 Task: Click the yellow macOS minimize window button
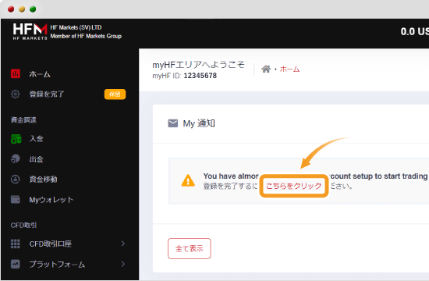click(22, 9)
